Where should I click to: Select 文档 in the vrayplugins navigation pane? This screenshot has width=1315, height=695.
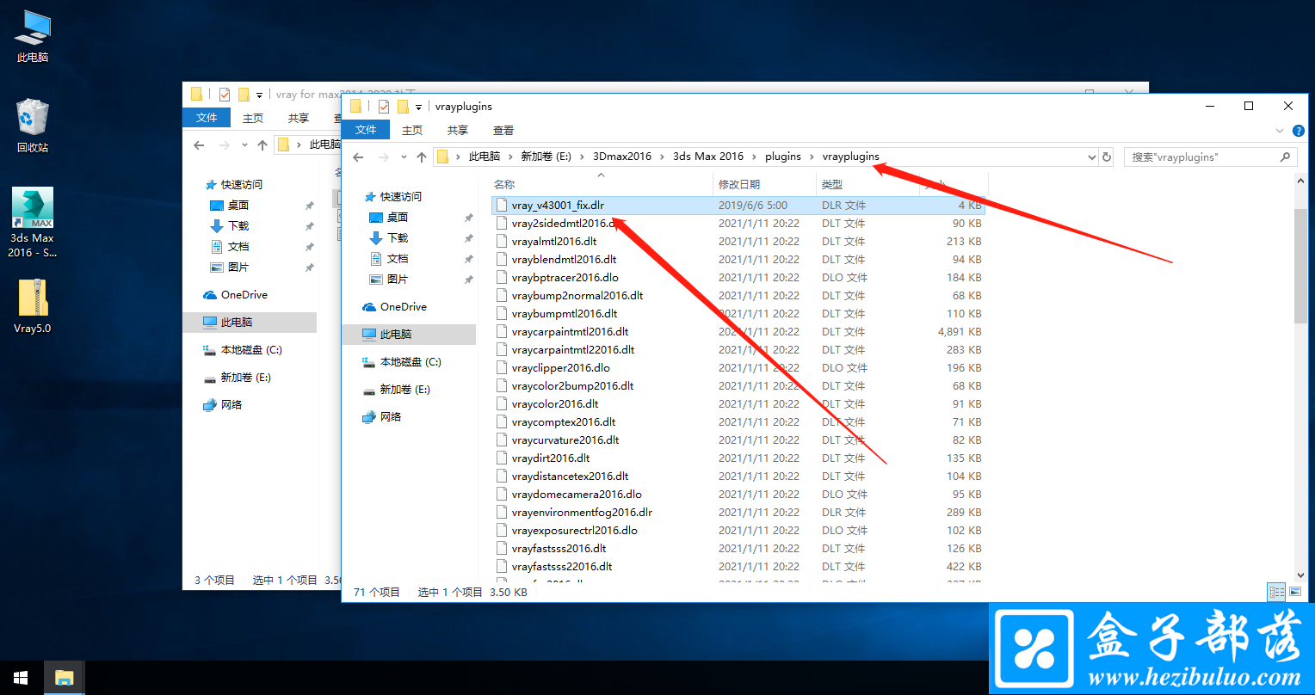click(398, 258)
